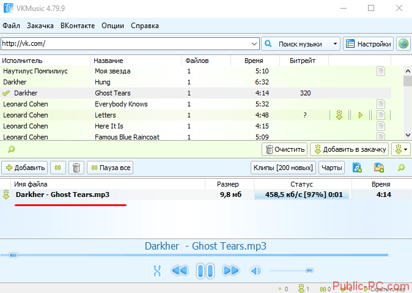Click the Статус column header
Viewport: 412px width, 293px height.
click(x=303, y=184)
